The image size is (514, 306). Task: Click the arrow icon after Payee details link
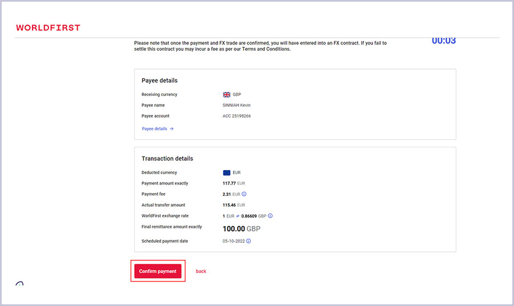(x=171, y=129)
